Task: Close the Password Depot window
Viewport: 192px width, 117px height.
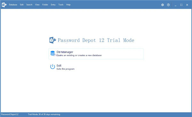Action: coord(187,5)
